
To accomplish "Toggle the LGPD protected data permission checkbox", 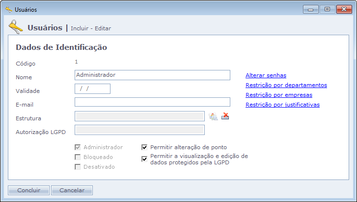I will 144,158.
